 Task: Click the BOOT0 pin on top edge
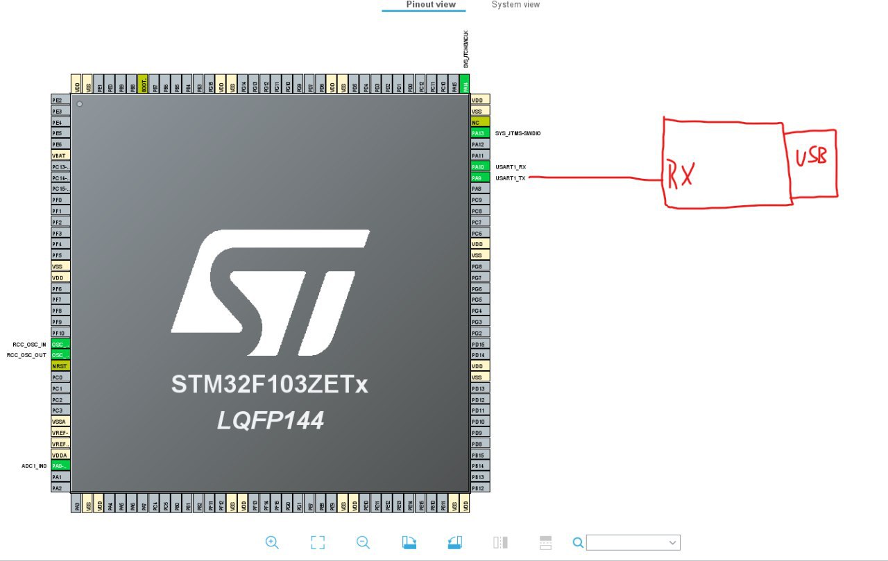click(x=143, y=84)
